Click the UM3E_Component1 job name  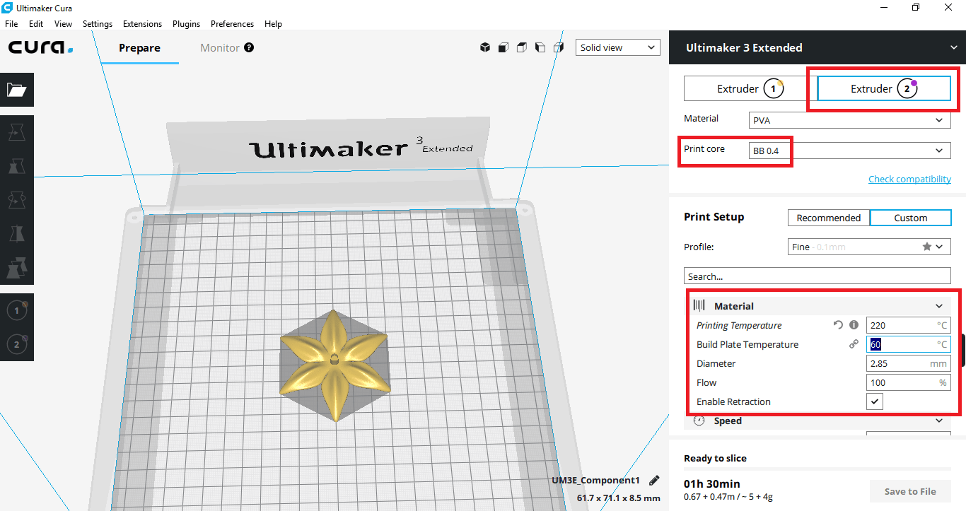pos(595,480)
